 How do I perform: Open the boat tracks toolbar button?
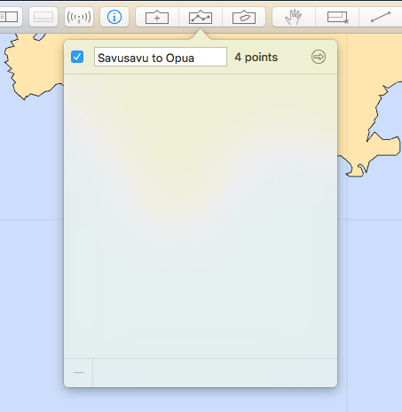click(244, 17)
